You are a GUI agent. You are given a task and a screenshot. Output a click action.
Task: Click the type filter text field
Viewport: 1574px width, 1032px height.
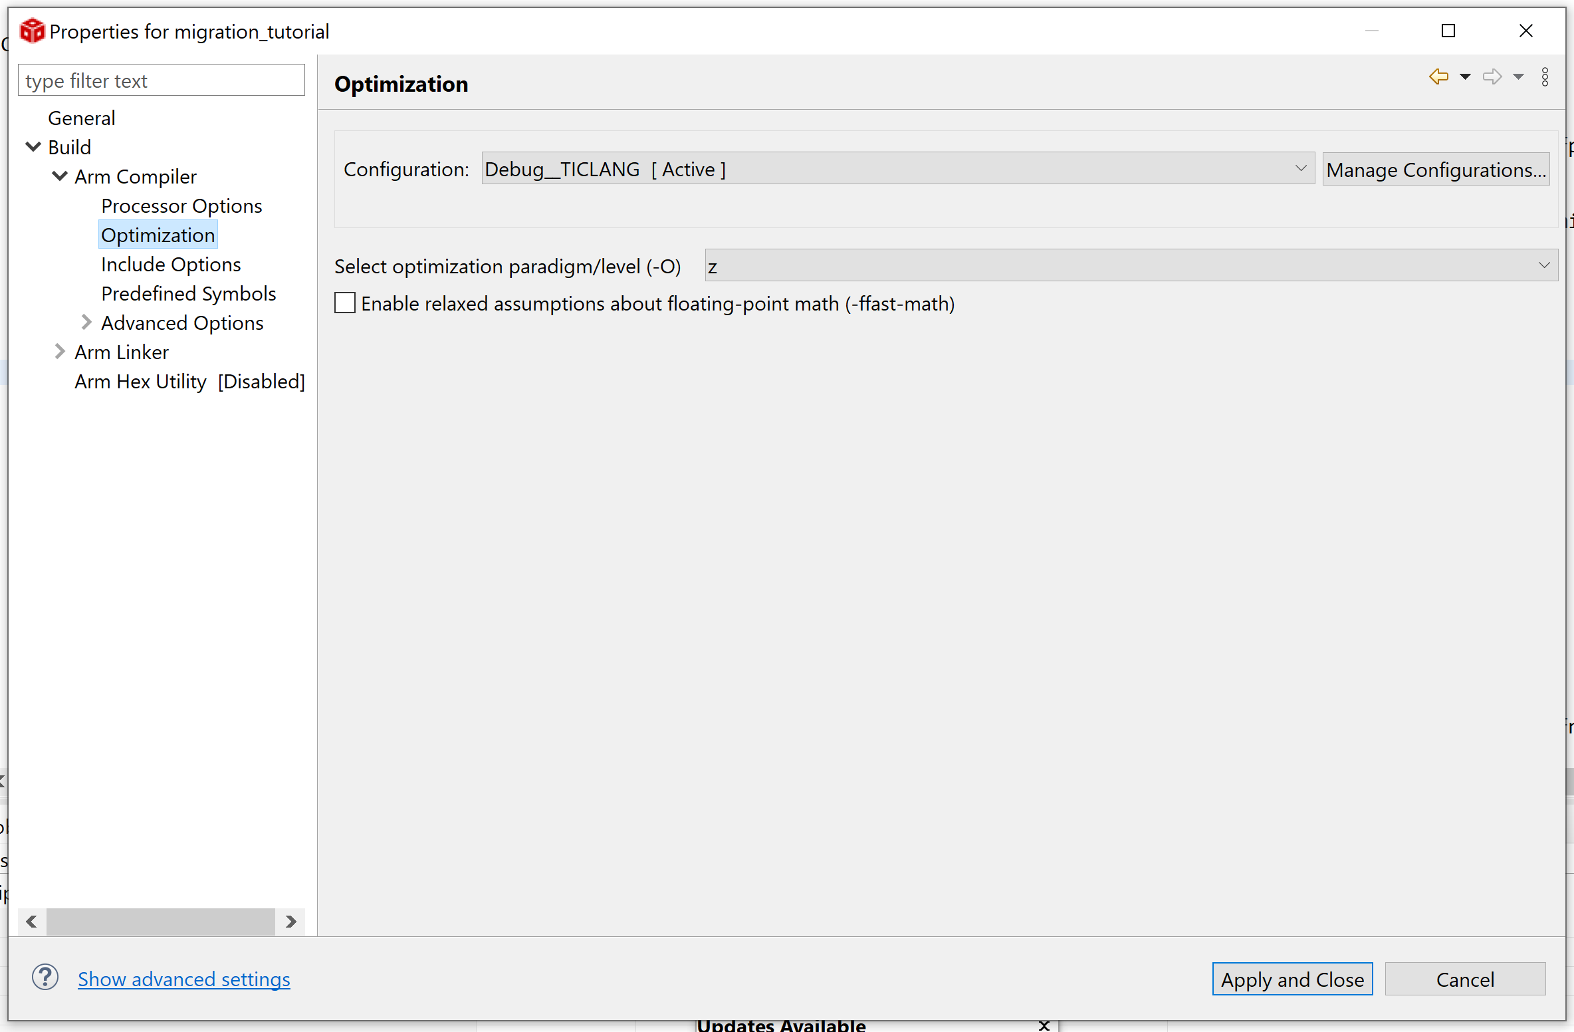click(161, 80)
